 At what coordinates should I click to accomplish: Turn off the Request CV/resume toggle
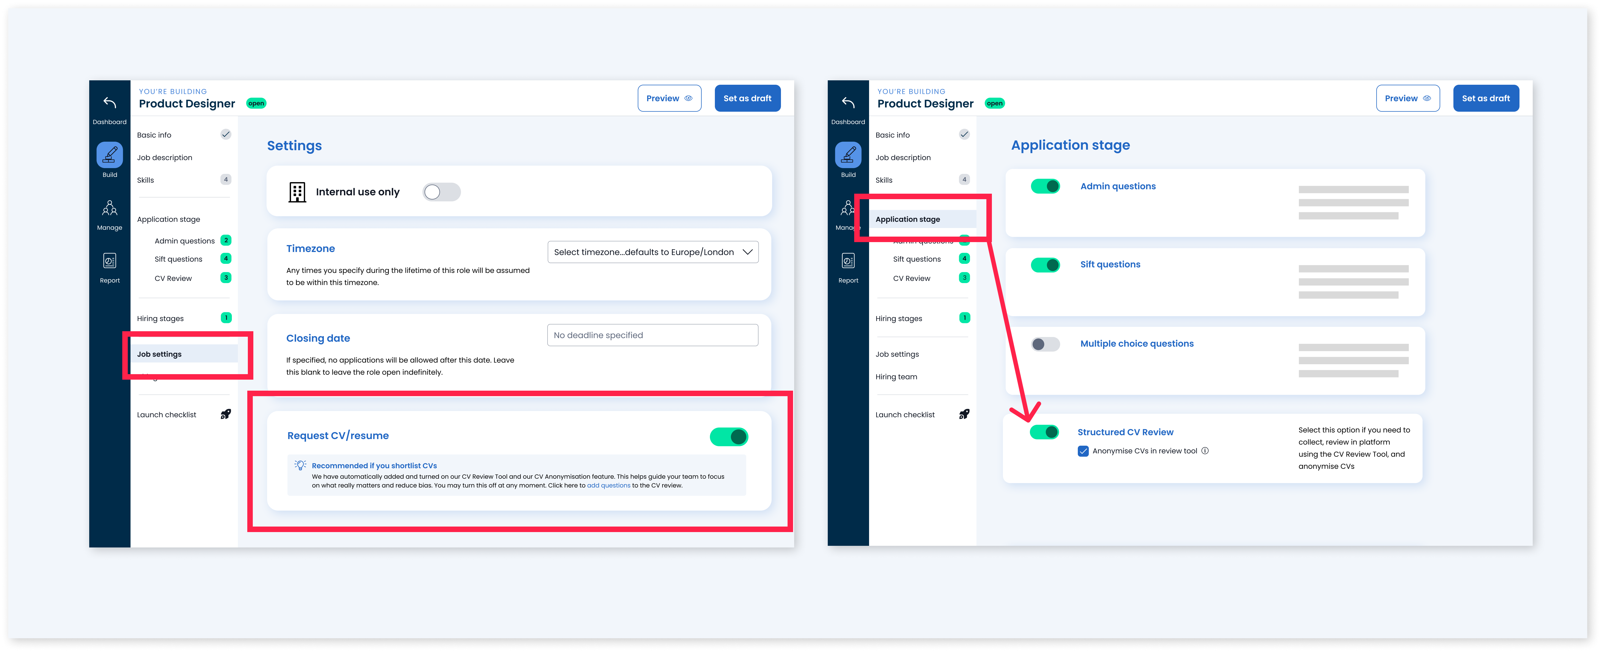(728, 437)
